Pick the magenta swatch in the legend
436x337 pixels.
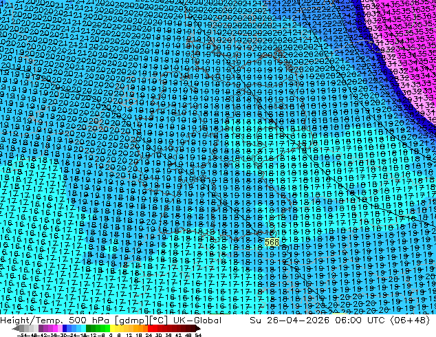[x=55, y=328]
